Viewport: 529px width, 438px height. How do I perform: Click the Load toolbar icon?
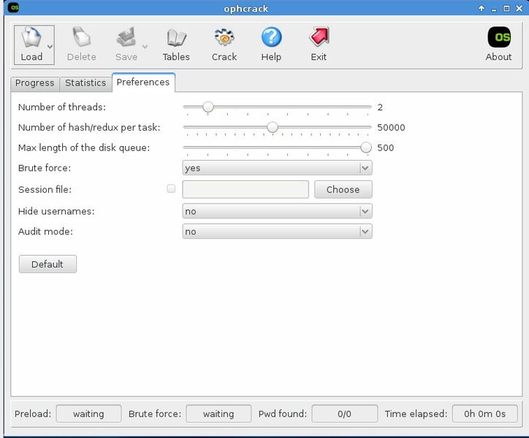point(31,37)
